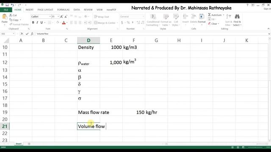Collapse the ribbon with chevron

click(x=268, y=29)
